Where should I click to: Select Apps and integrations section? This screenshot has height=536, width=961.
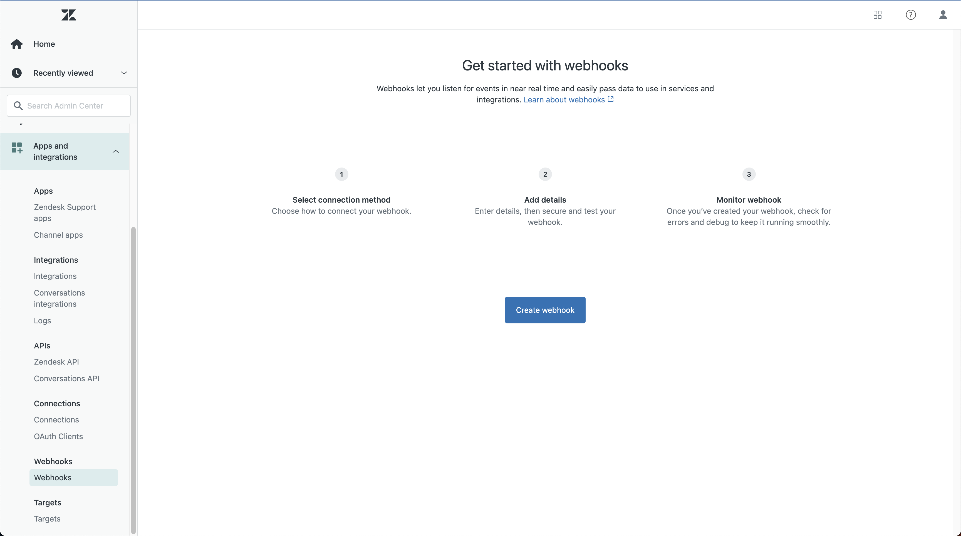[65, 152]
